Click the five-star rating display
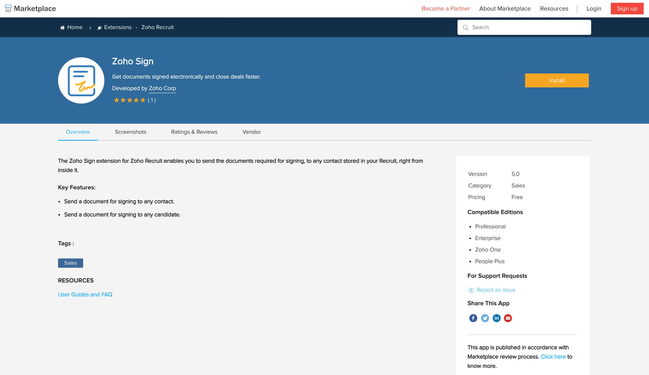 (x=129, y=100)
